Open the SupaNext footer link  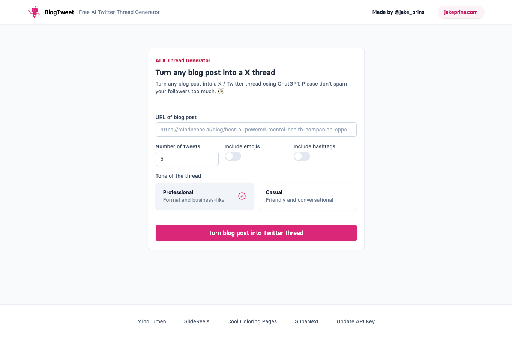point(307,321)
